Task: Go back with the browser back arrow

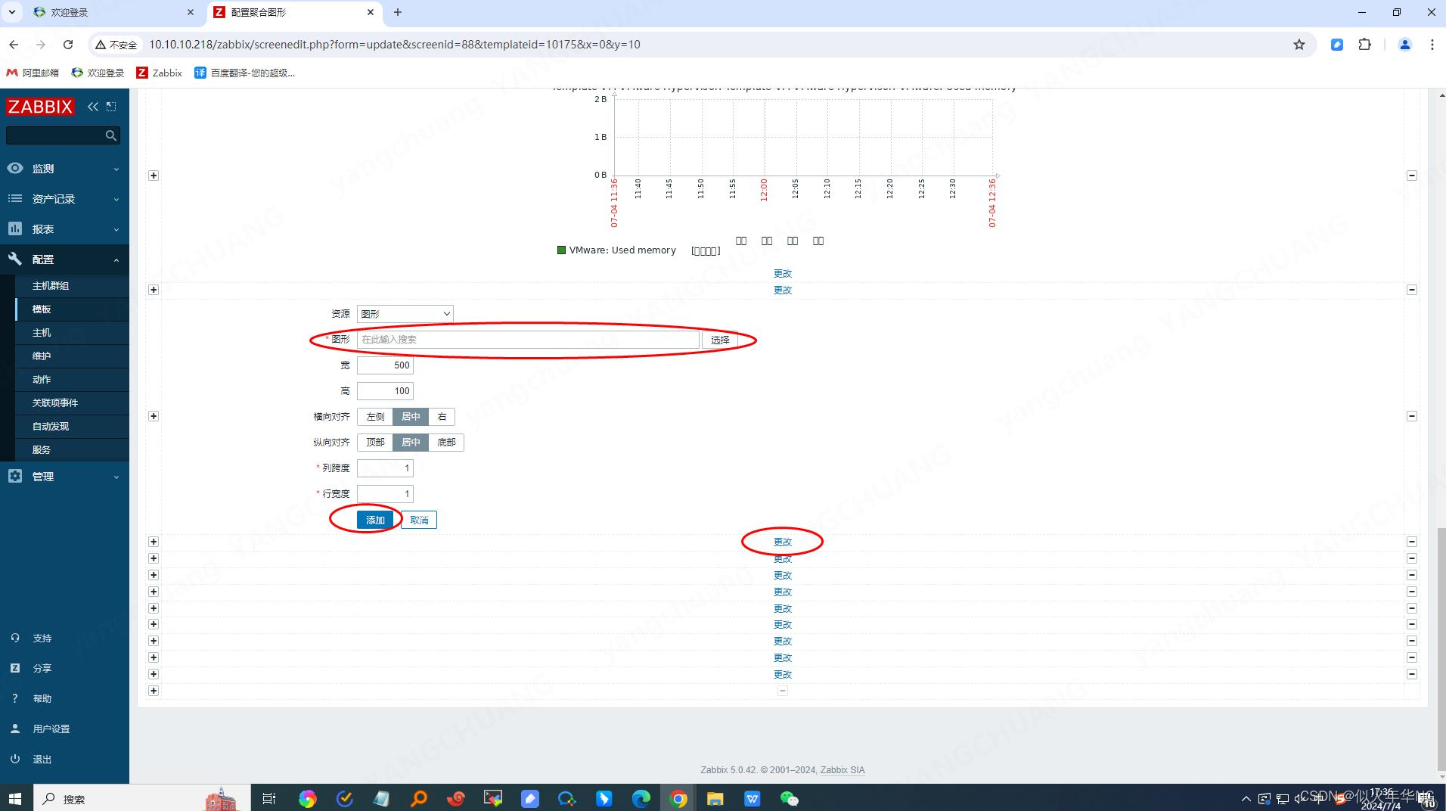Action: 14,45
